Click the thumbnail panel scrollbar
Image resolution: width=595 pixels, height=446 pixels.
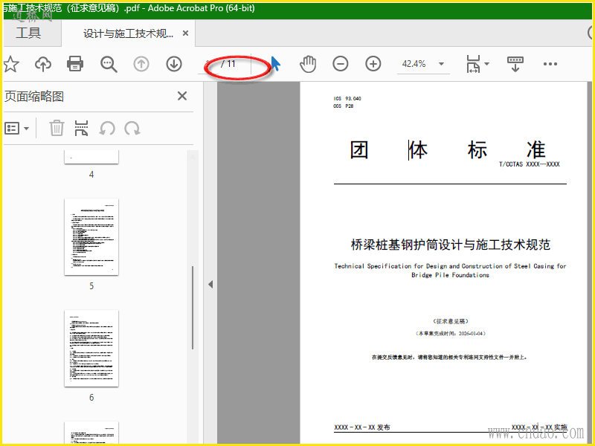coord(193,307)
